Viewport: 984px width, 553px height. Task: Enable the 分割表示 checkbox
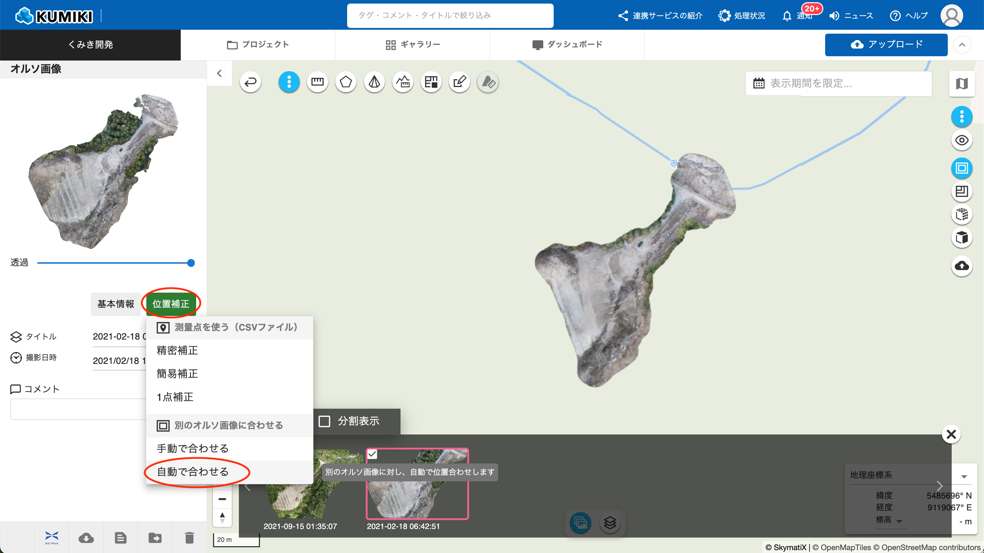[x=325, y=421]
